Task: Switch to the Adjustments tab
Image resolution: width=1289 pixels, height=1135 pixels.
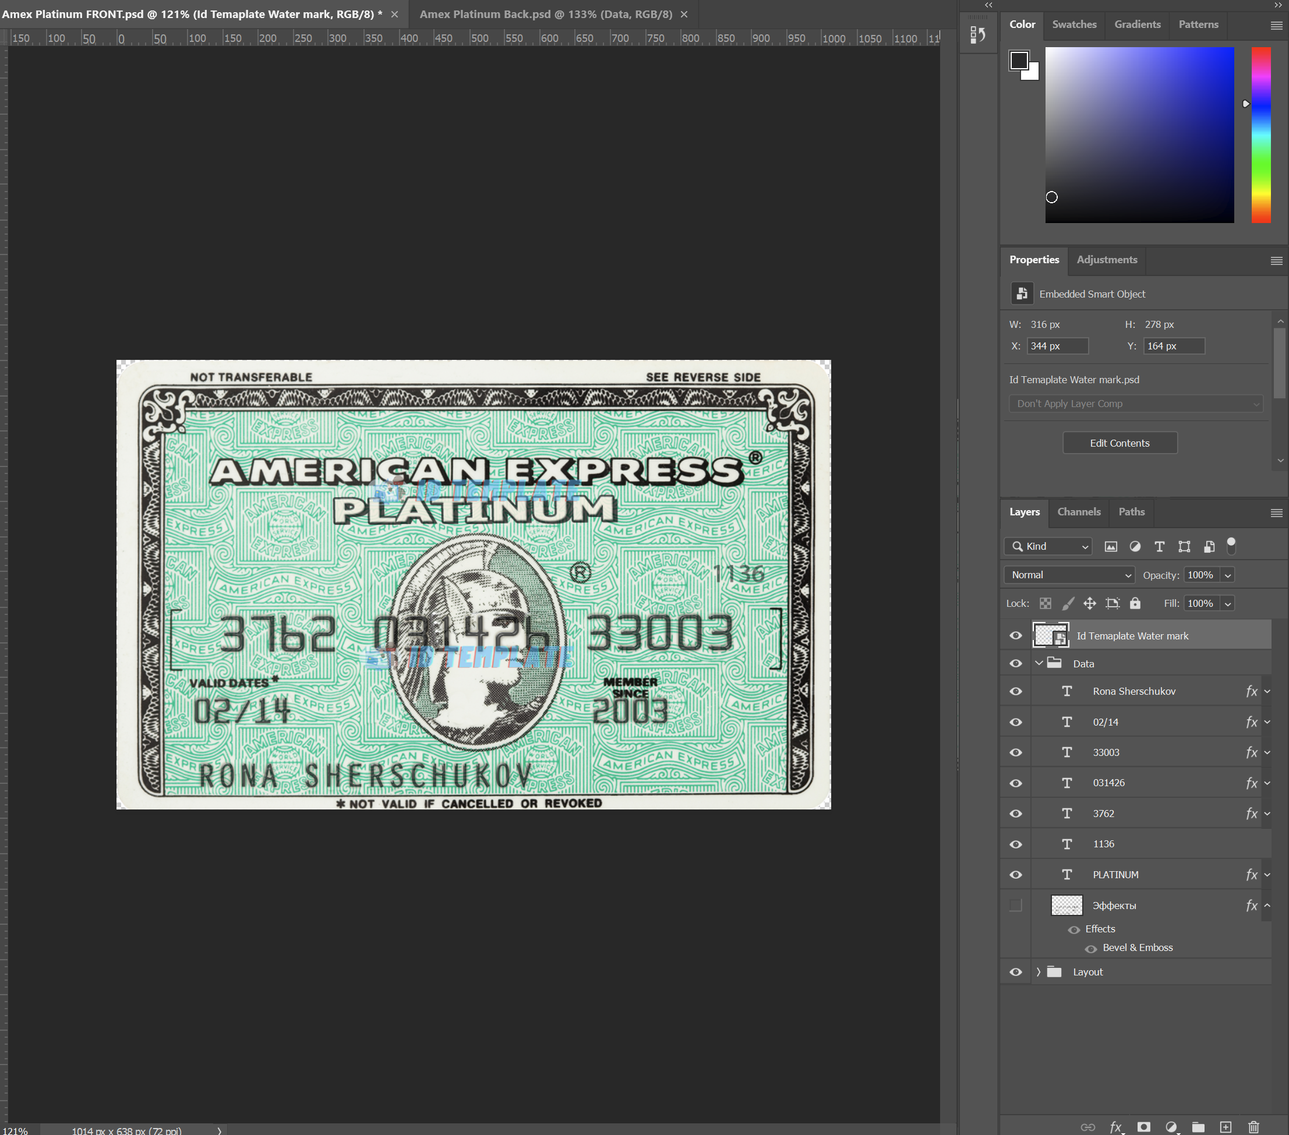Action: 1107,260
